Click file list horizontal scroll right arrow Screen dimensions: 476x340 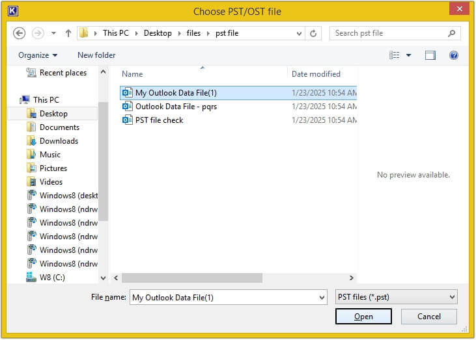tap(351, 278)
